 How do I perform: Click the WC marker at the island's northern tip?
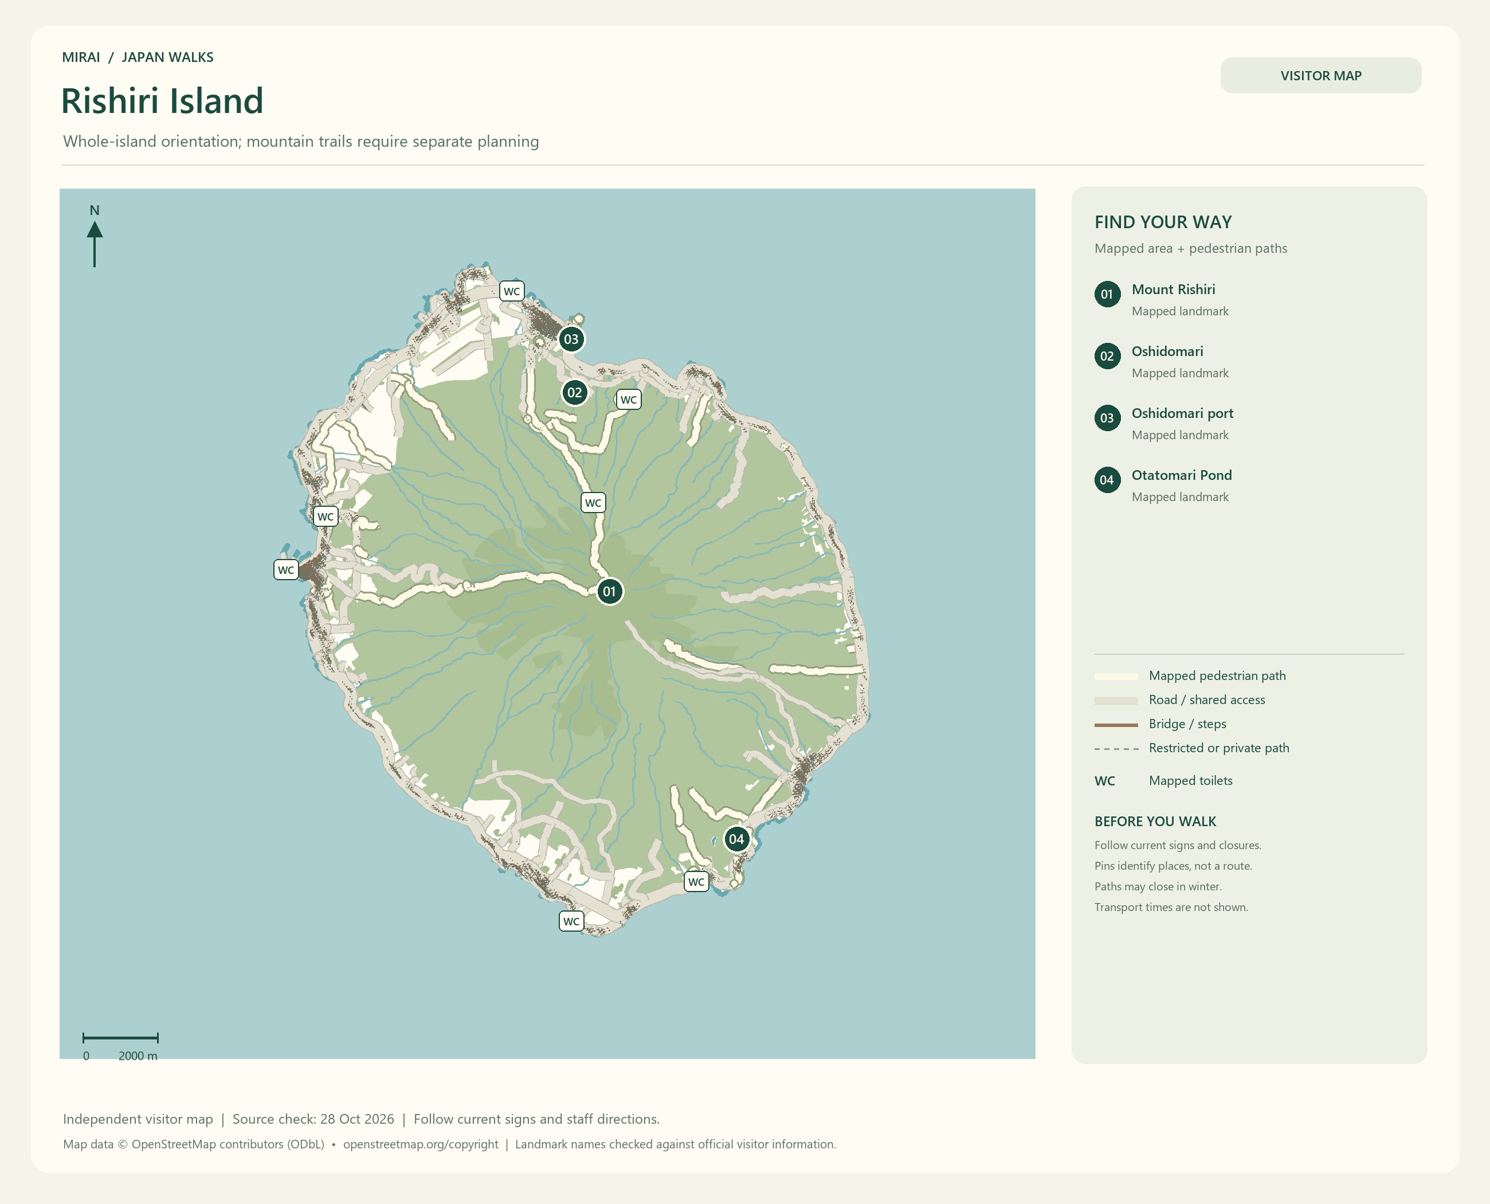coord(512,291)
